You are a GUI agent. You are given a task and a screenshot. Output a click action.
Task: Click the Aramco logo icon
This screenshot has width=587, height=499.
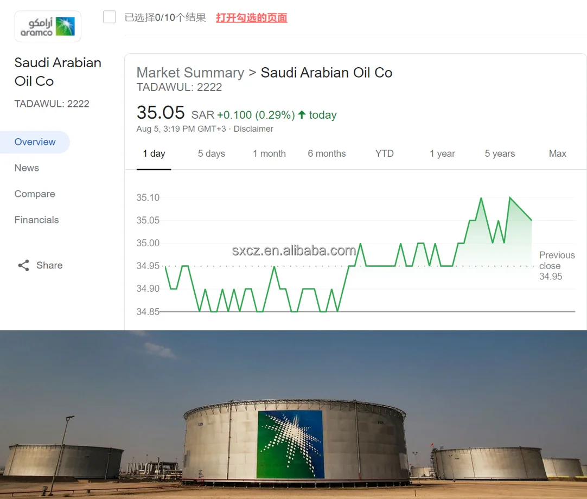coord(48,26)
